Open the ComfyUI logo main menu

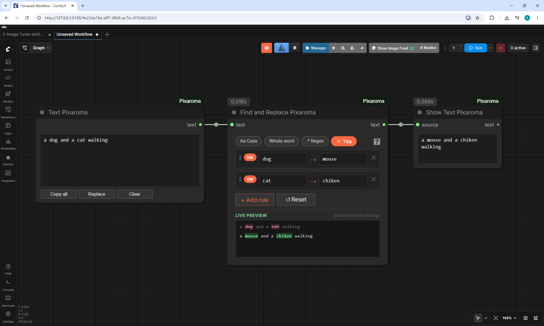pos(9,49)
